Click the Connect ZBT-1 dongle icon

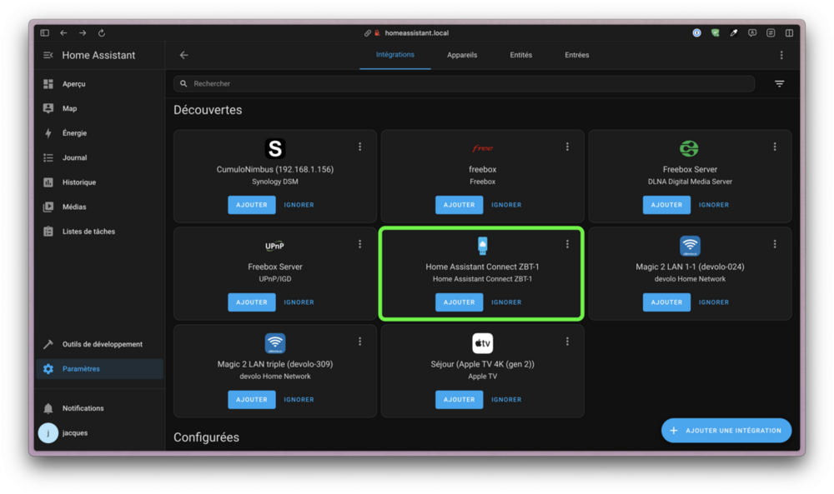click(x=482, y=246)
